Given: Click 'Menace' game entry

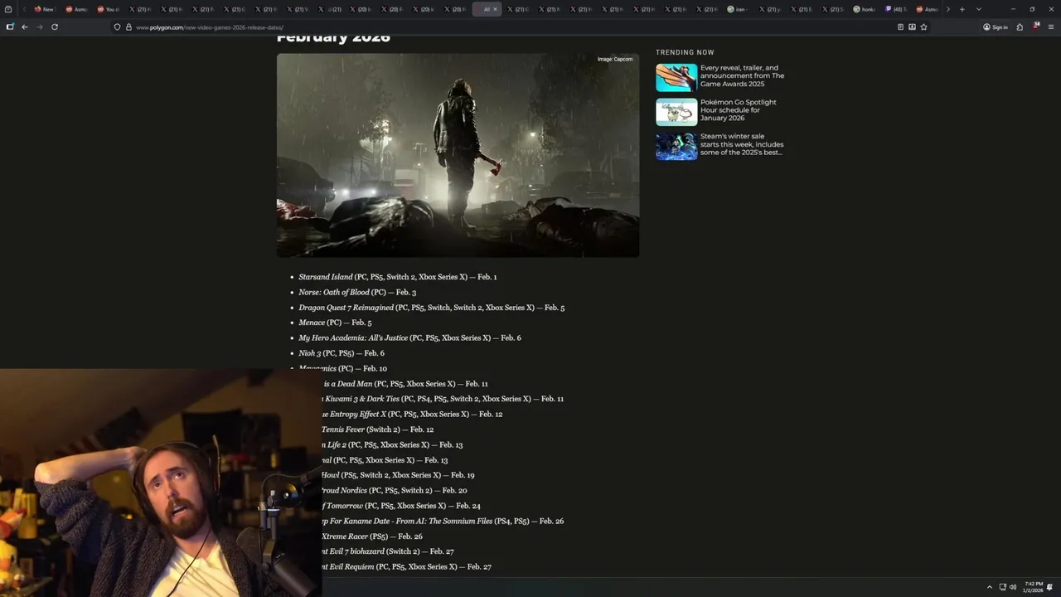Looking at the screenshot, I should pyautogui.click(x=335, y=323).
